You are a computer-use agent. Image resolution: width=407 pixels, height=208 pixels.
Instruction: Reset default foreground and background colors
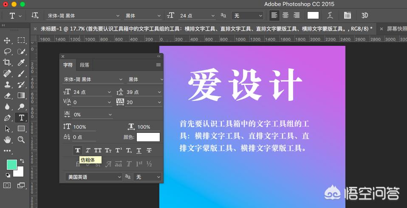click(x=8, y=175)
